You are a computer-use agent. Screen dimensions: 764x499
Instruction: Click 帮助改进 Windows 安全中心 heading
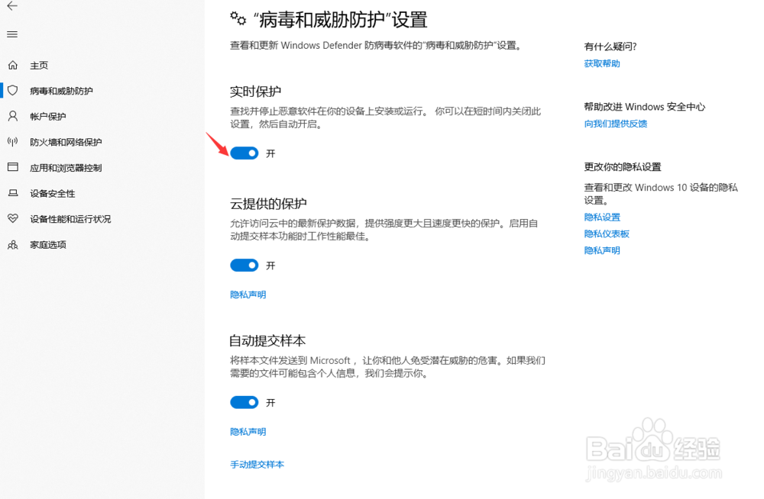tap(644, 107)
